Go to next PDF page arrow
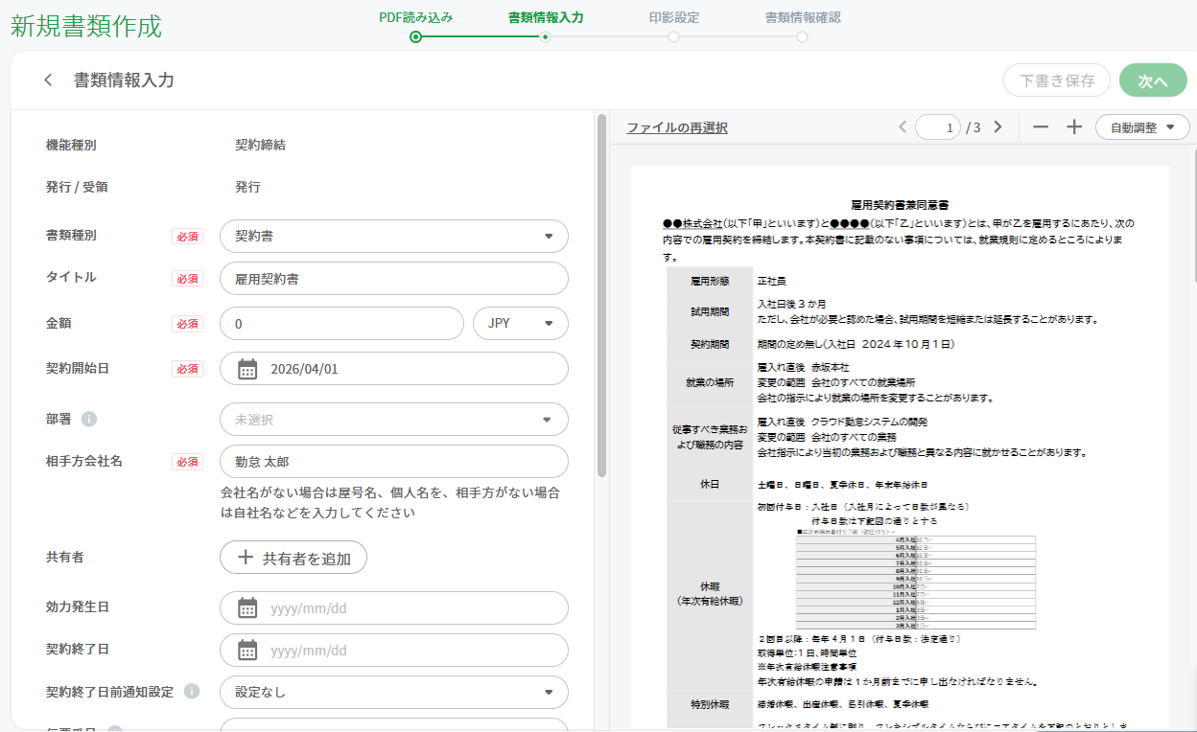The image size is (1197, 732). [997, 126]
